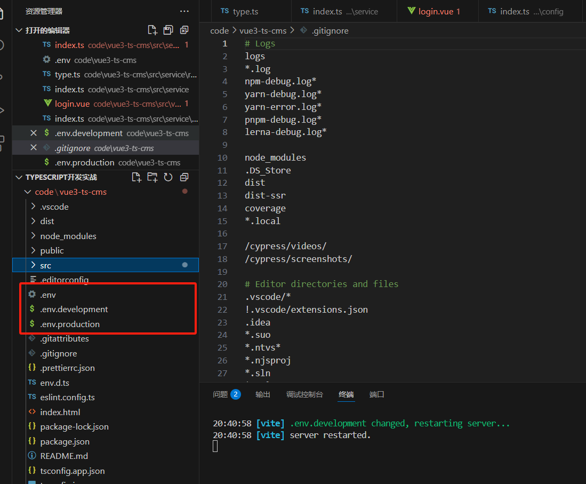
Task: Close the .env.development open editor entry
Action: click(x=33, y=133)
